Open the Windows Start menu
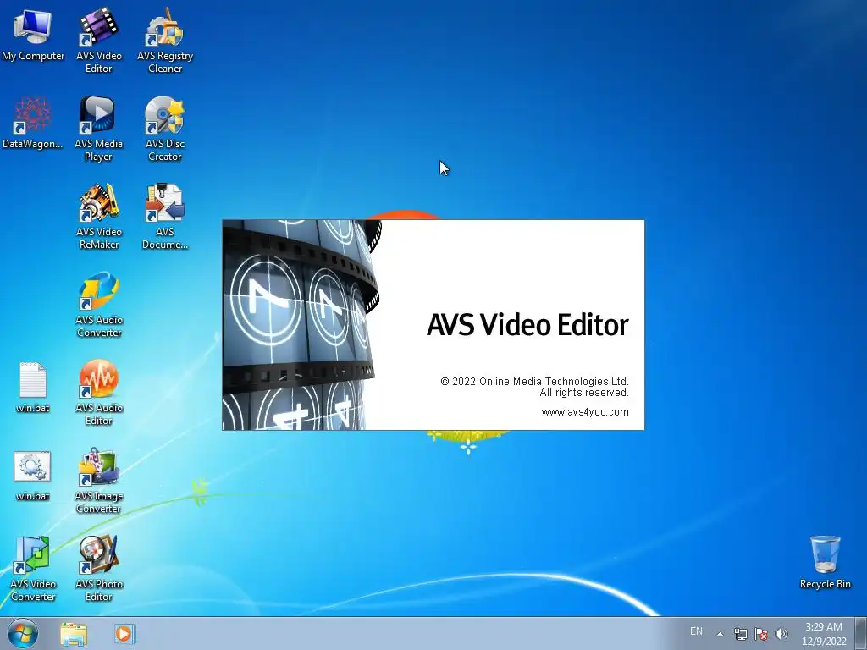867x650 pixels. point(23,633)
